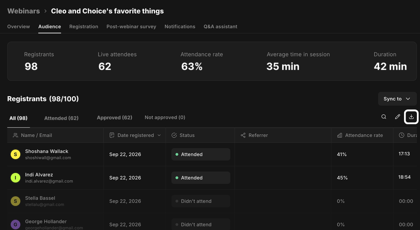Filter by Attended (62) tab
The image size is (420, 230).
[61, 118]
